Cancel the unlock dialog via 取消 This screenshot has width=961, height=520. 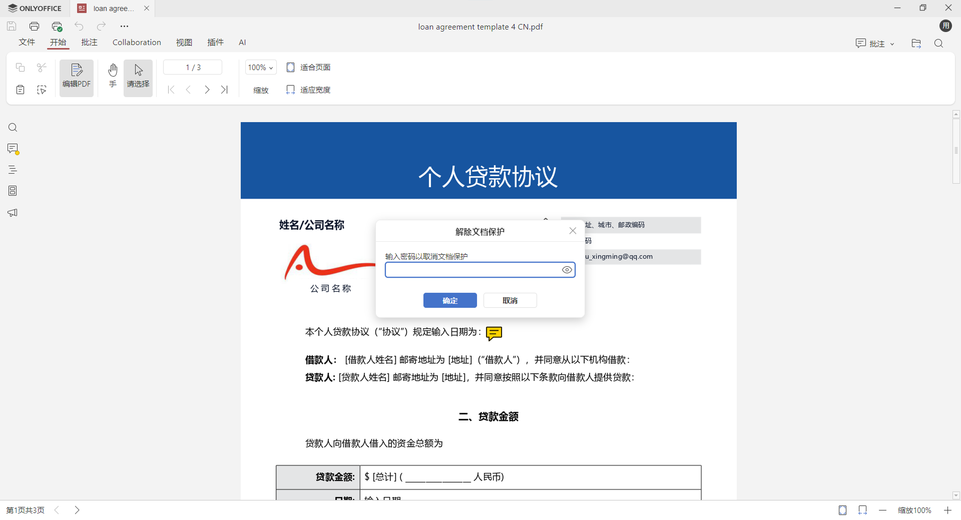[510, 300]
